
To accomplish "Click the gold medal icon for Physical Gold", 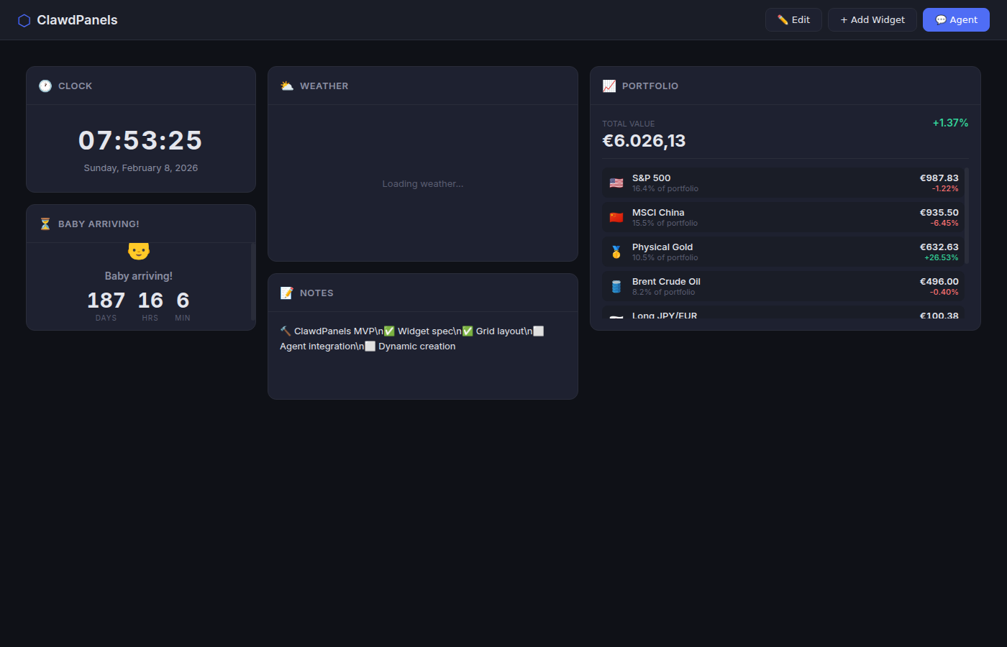I will [x=616, y=252].
